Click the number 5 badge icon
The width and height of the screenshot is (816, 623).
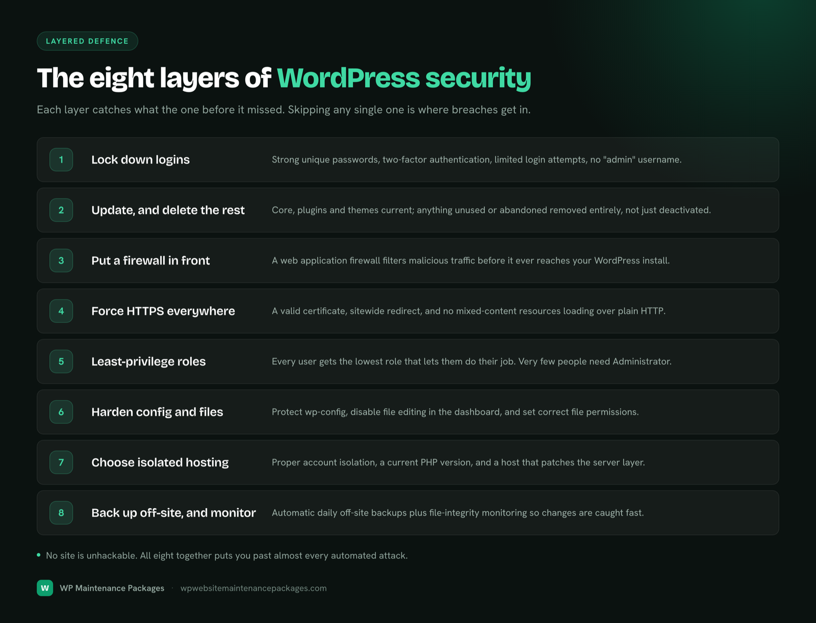pyautogui.click(x=61, y=361)
